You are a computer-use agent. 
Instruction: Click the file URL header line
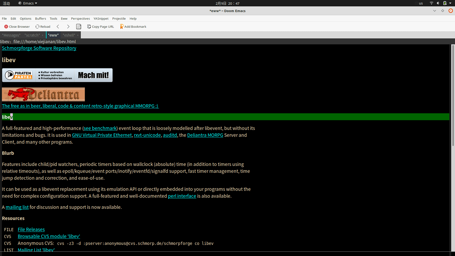click(38, 42)
